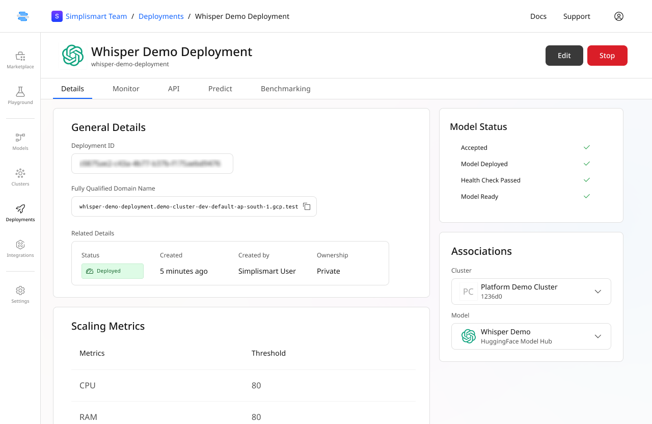Click the Accepted status checkmark
Image resolution: width=652 pixels, height=424 pixels.
tap(587, 147)
